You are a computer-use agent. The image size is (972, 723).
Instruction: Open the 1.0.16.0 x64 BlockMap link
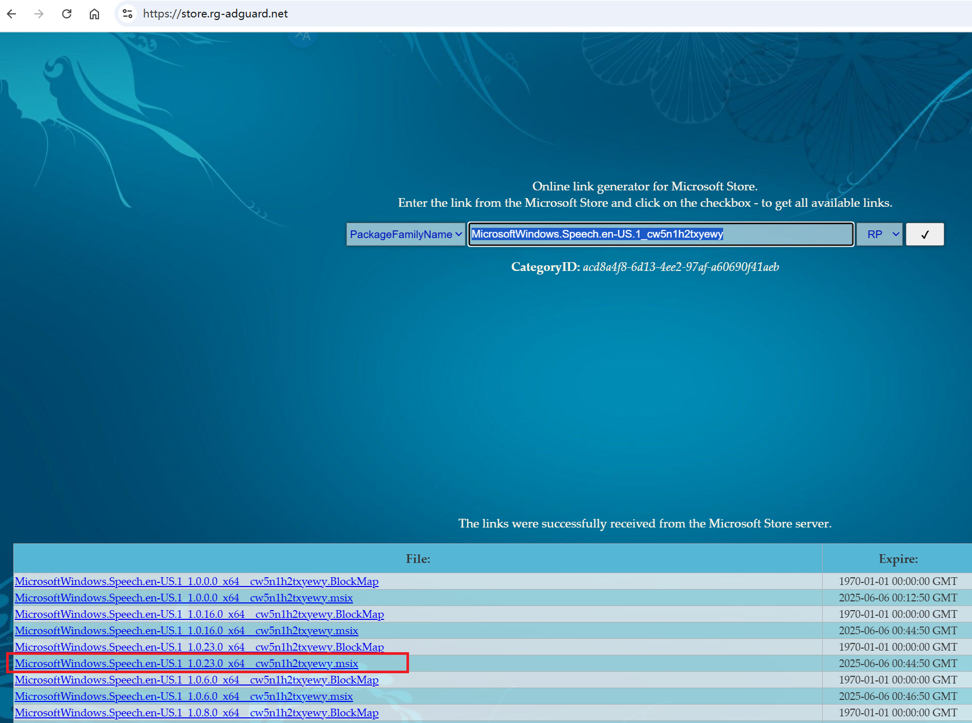pyautogui.click(x=199, y=614)
